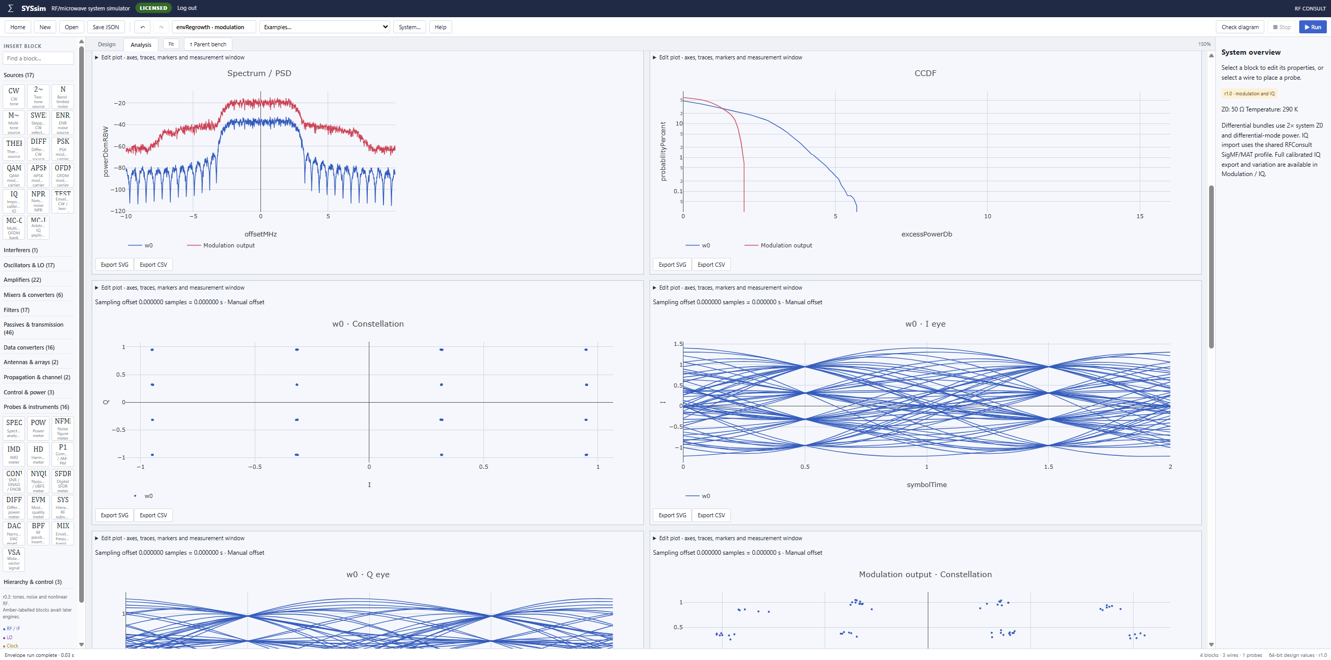This screenshot has width=1331, height=660.
Task: Insert the CW tone source block
Action: [x=14, y=96]
